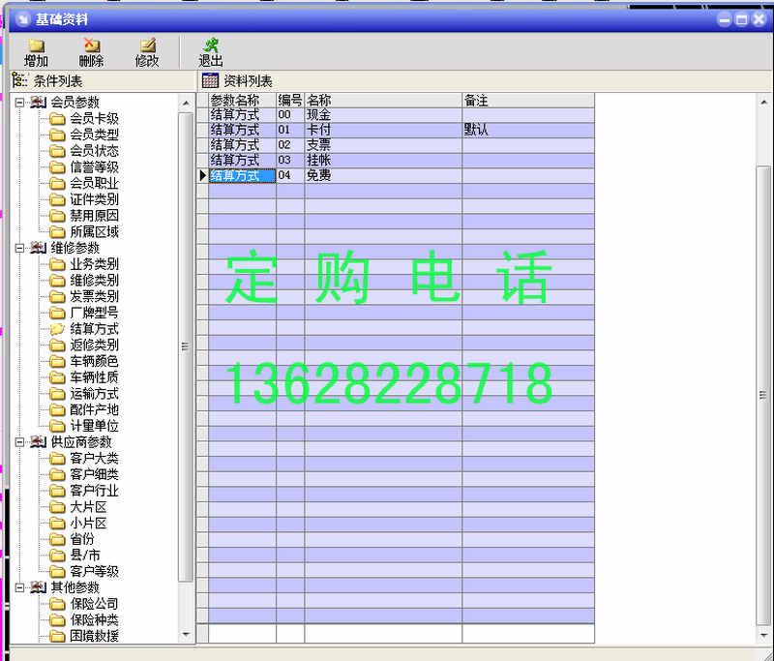Select the 现金 cell in row 00
Screen dimensions: 774x661
tap(383, 115)
